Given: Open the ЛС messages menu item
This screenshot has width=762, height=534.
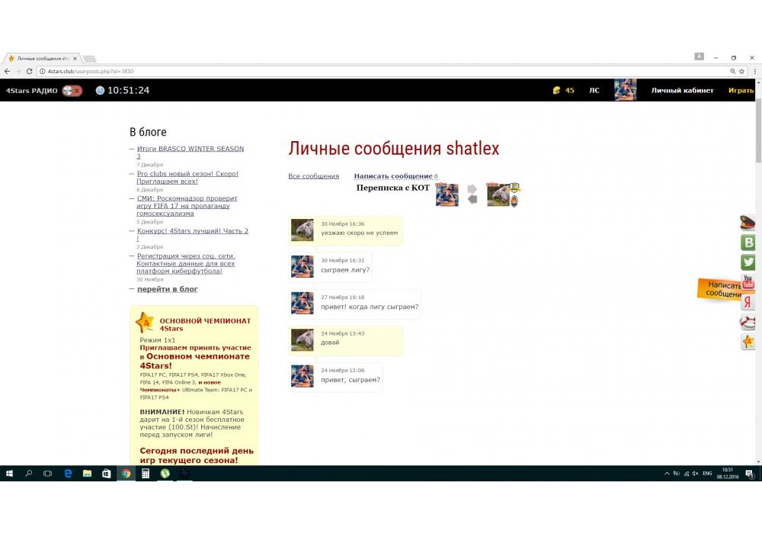Looking at the screenshot, I should pos(594,90).
